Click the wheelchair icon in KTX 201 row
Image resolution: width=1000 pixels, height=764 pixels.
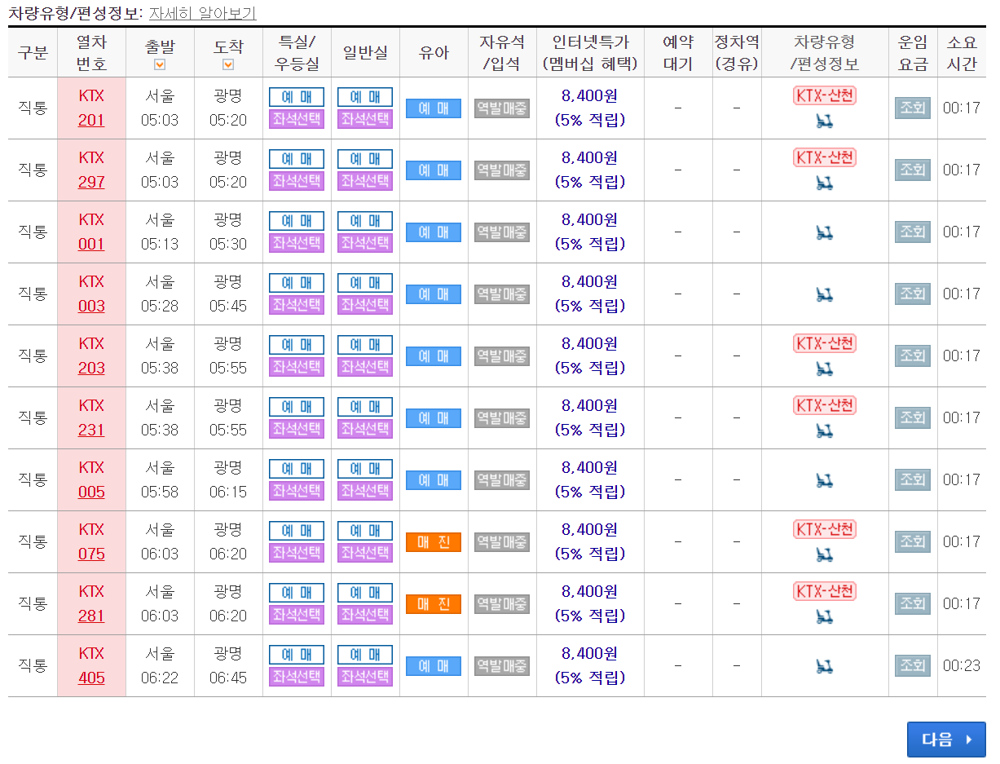825,121
